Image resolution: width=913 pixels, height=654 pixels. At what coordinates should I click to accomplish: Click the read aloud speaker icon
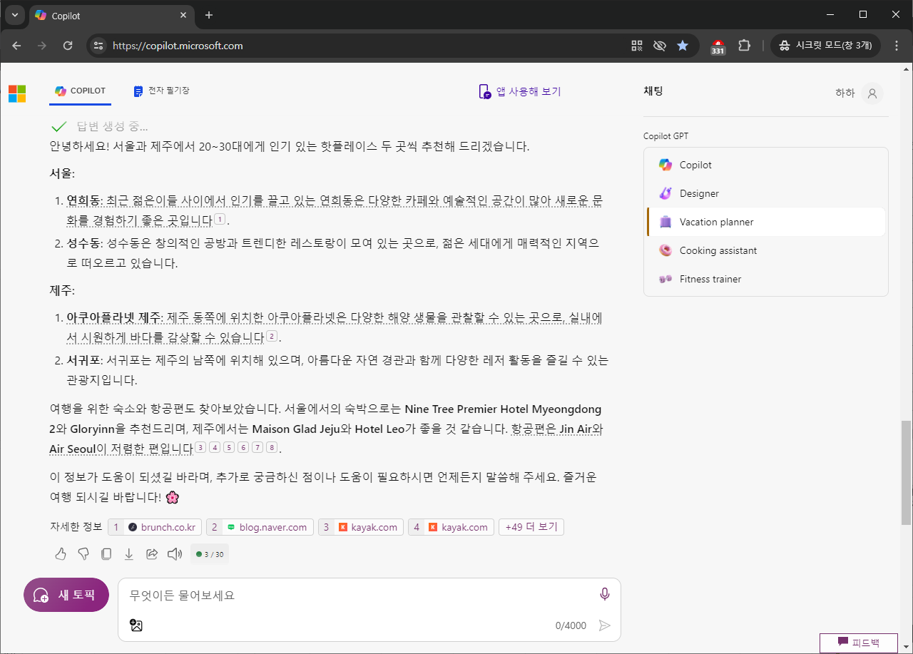175,553
